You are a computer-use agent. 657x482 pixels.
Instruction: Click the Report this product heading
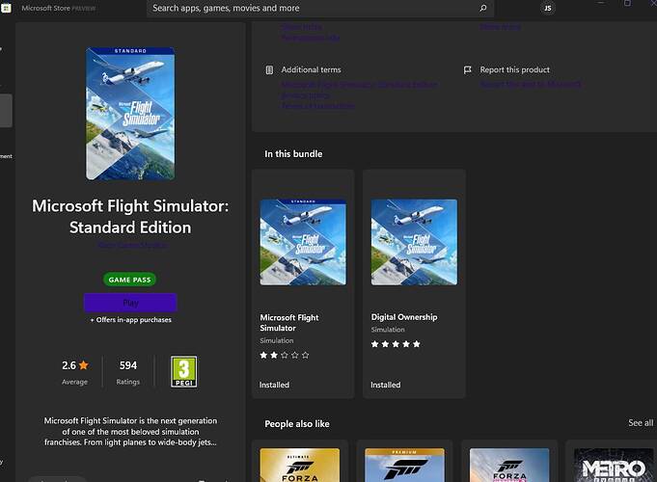(x=514, y=70)
